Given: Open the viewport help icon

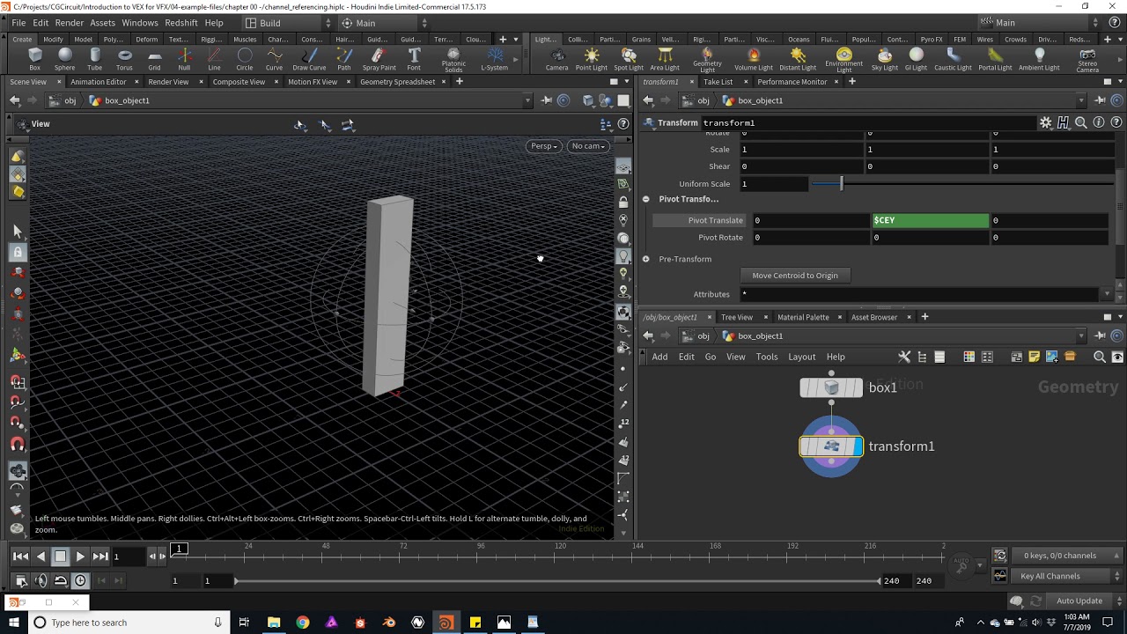Looking at the screenshot, I should [x=623, y=124].
